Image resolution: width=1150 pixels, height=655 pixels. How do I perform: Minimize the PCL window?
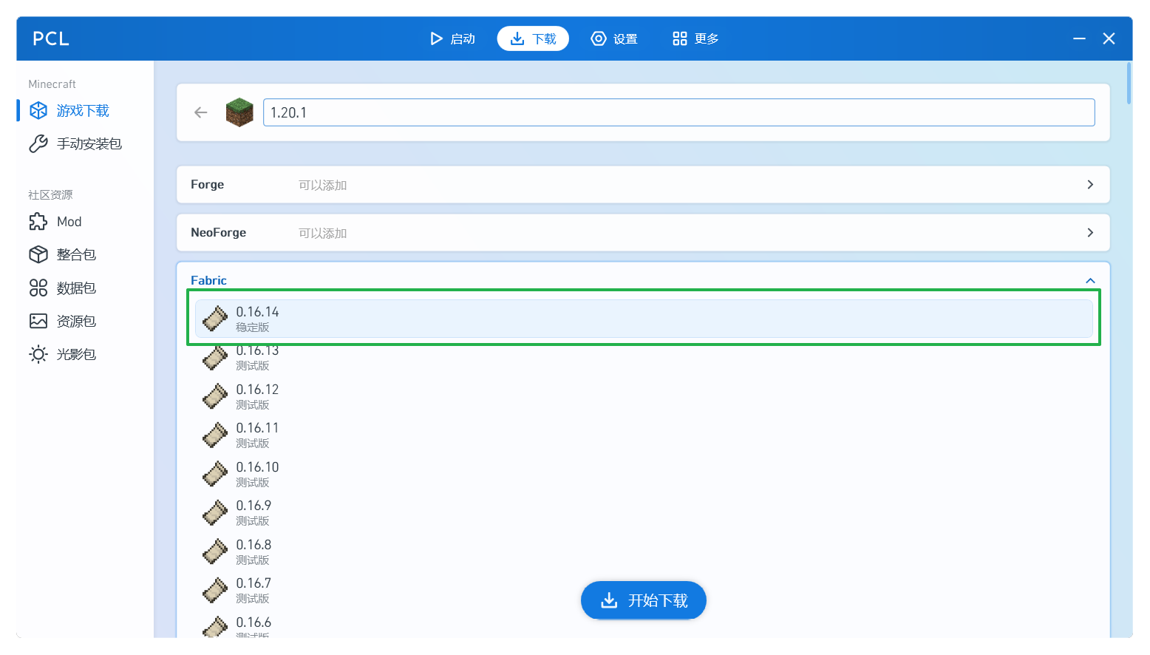pos(1079,38)
